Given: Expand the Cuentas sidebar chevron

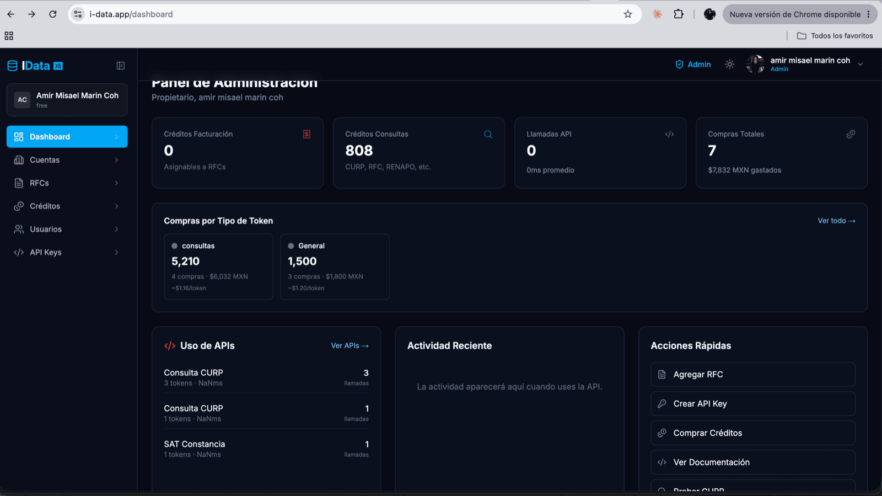Looking at the screenshot, I should (116, 160).
